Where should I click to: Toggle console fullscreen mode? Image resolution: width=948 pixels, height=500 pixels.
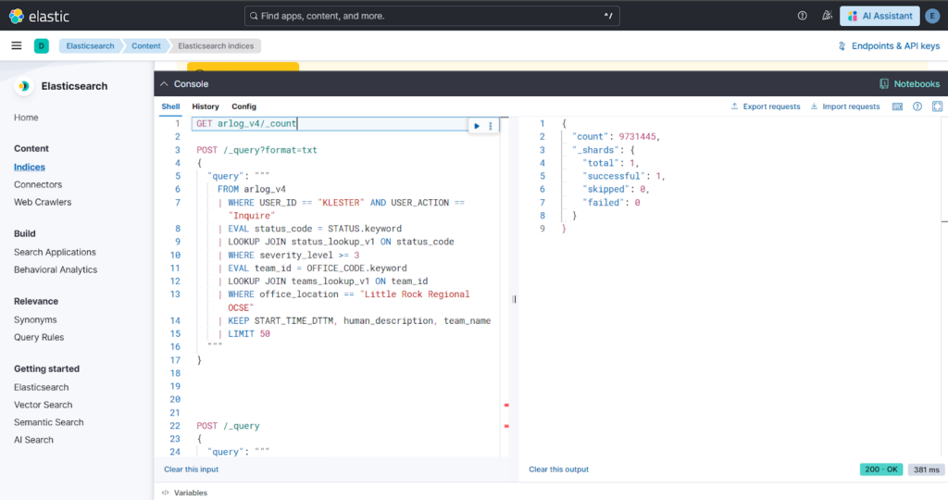(x=935, y=106)
